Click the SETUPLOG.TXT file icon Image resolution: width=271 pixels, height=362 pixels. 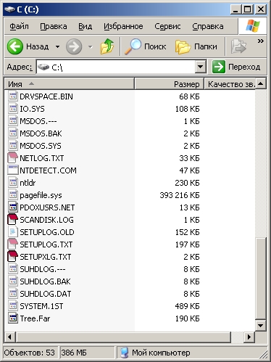12,244
